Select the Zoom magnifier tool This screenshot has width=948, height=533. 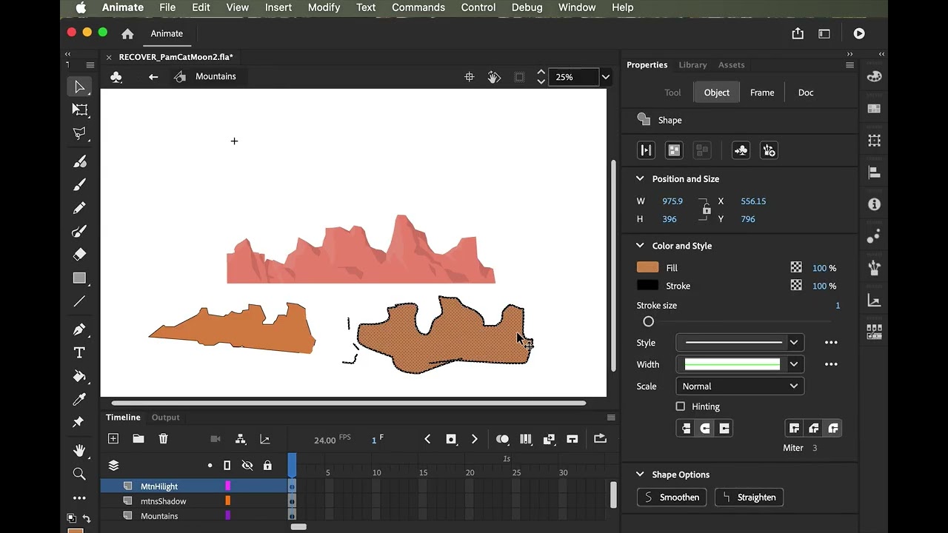80,474
